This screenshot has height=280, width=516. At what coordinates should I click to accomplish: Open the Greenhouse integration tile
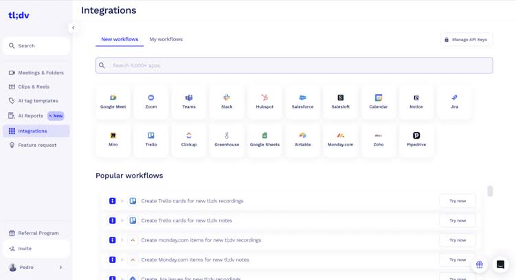pyautogui.click(x=227, y=140)
